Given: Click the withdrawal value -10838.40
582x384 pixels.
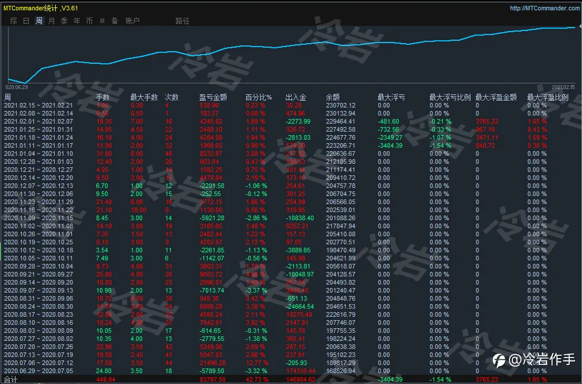Looking at the screenshot, I should [300, 218].
